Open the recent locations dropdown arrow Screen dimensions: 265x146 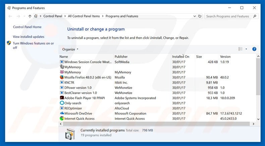(24, 16)
